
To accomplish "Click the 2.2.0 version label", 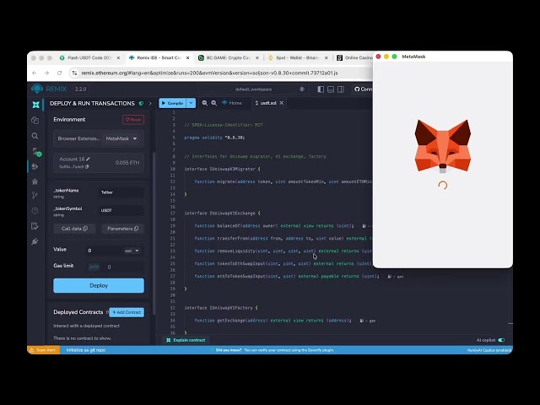I will (81, 89).
